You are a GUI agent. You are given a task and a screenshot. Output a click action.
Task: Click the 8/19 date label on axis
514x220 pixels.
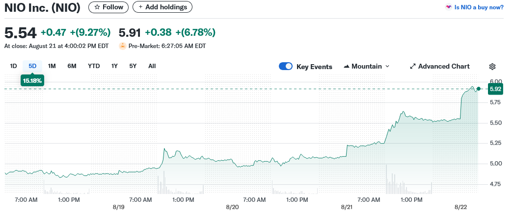coord(118,207)
